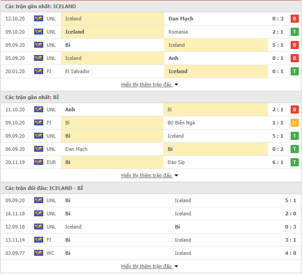Click the flag icon on the 03.09.77 WC row
This screenshot has height=274, width=302.
click(x=39, y=253)
